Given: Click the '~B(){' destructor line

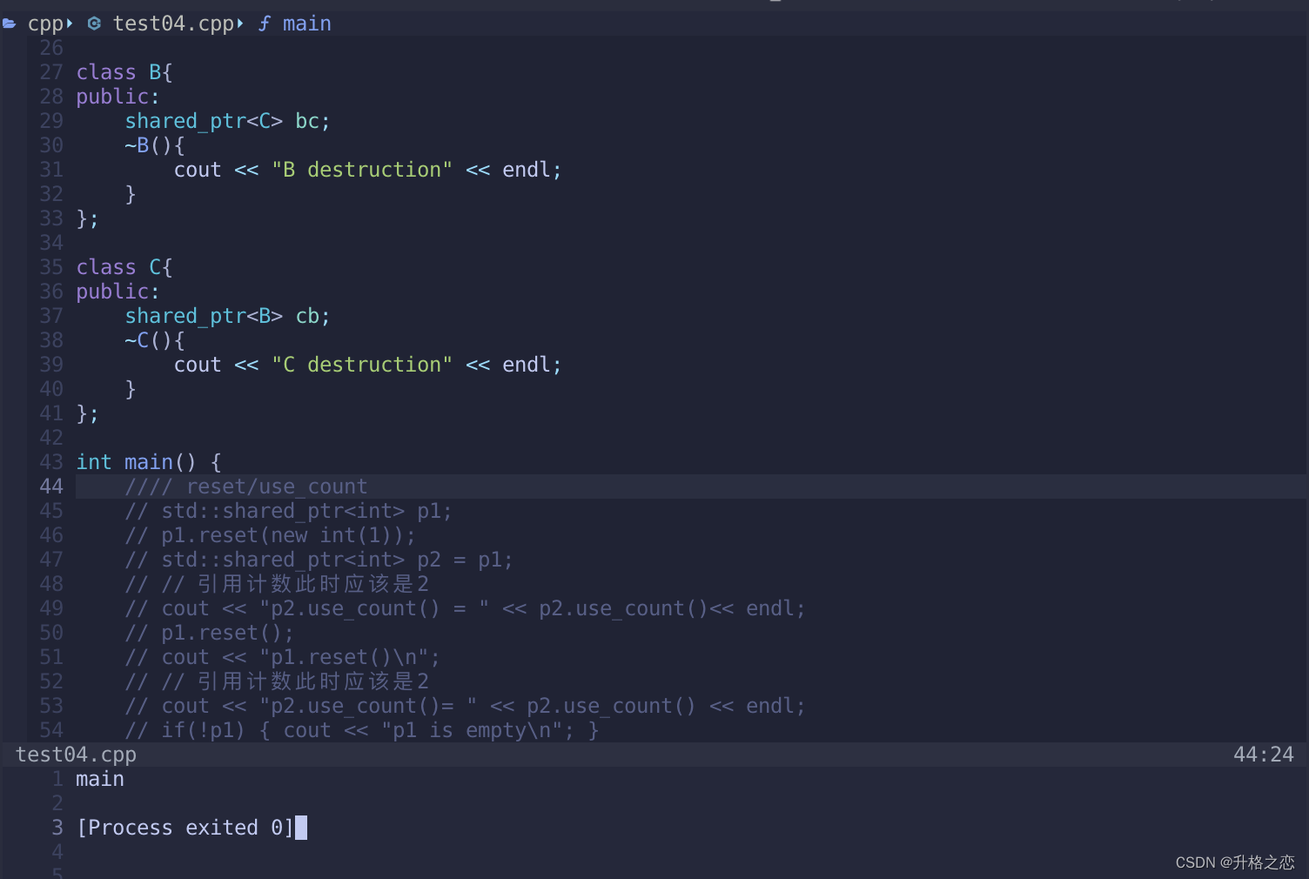Looking at the screenshot, I should (x=154, y=145).
